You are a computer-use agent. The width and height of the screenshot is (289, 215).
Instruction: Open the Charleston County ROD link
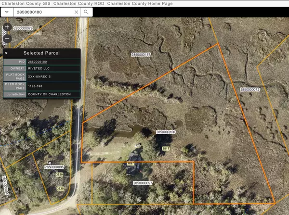point(80,3)
